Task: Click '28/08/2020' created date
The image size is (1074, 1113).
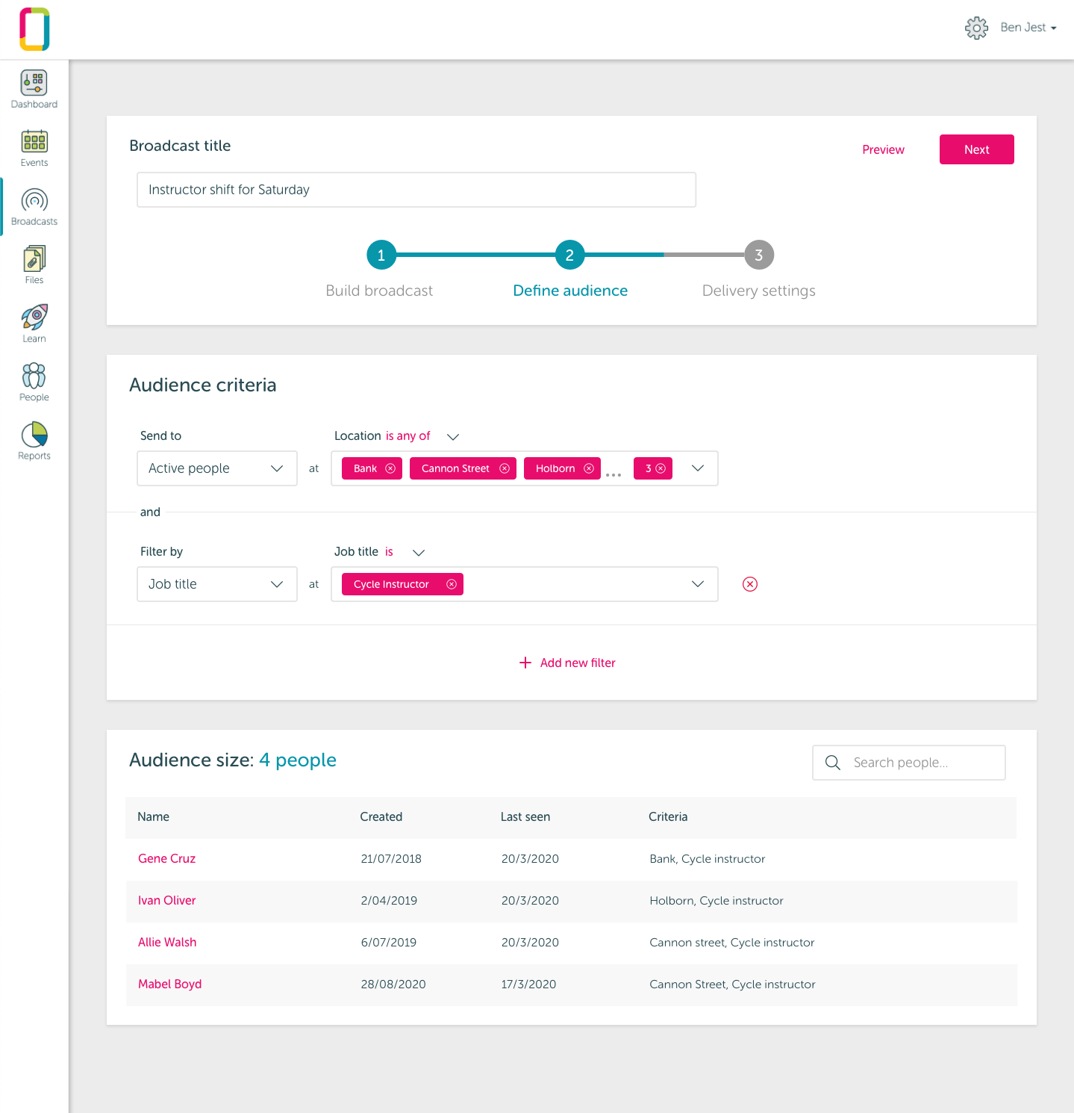Action: click(x=393, y=985)
